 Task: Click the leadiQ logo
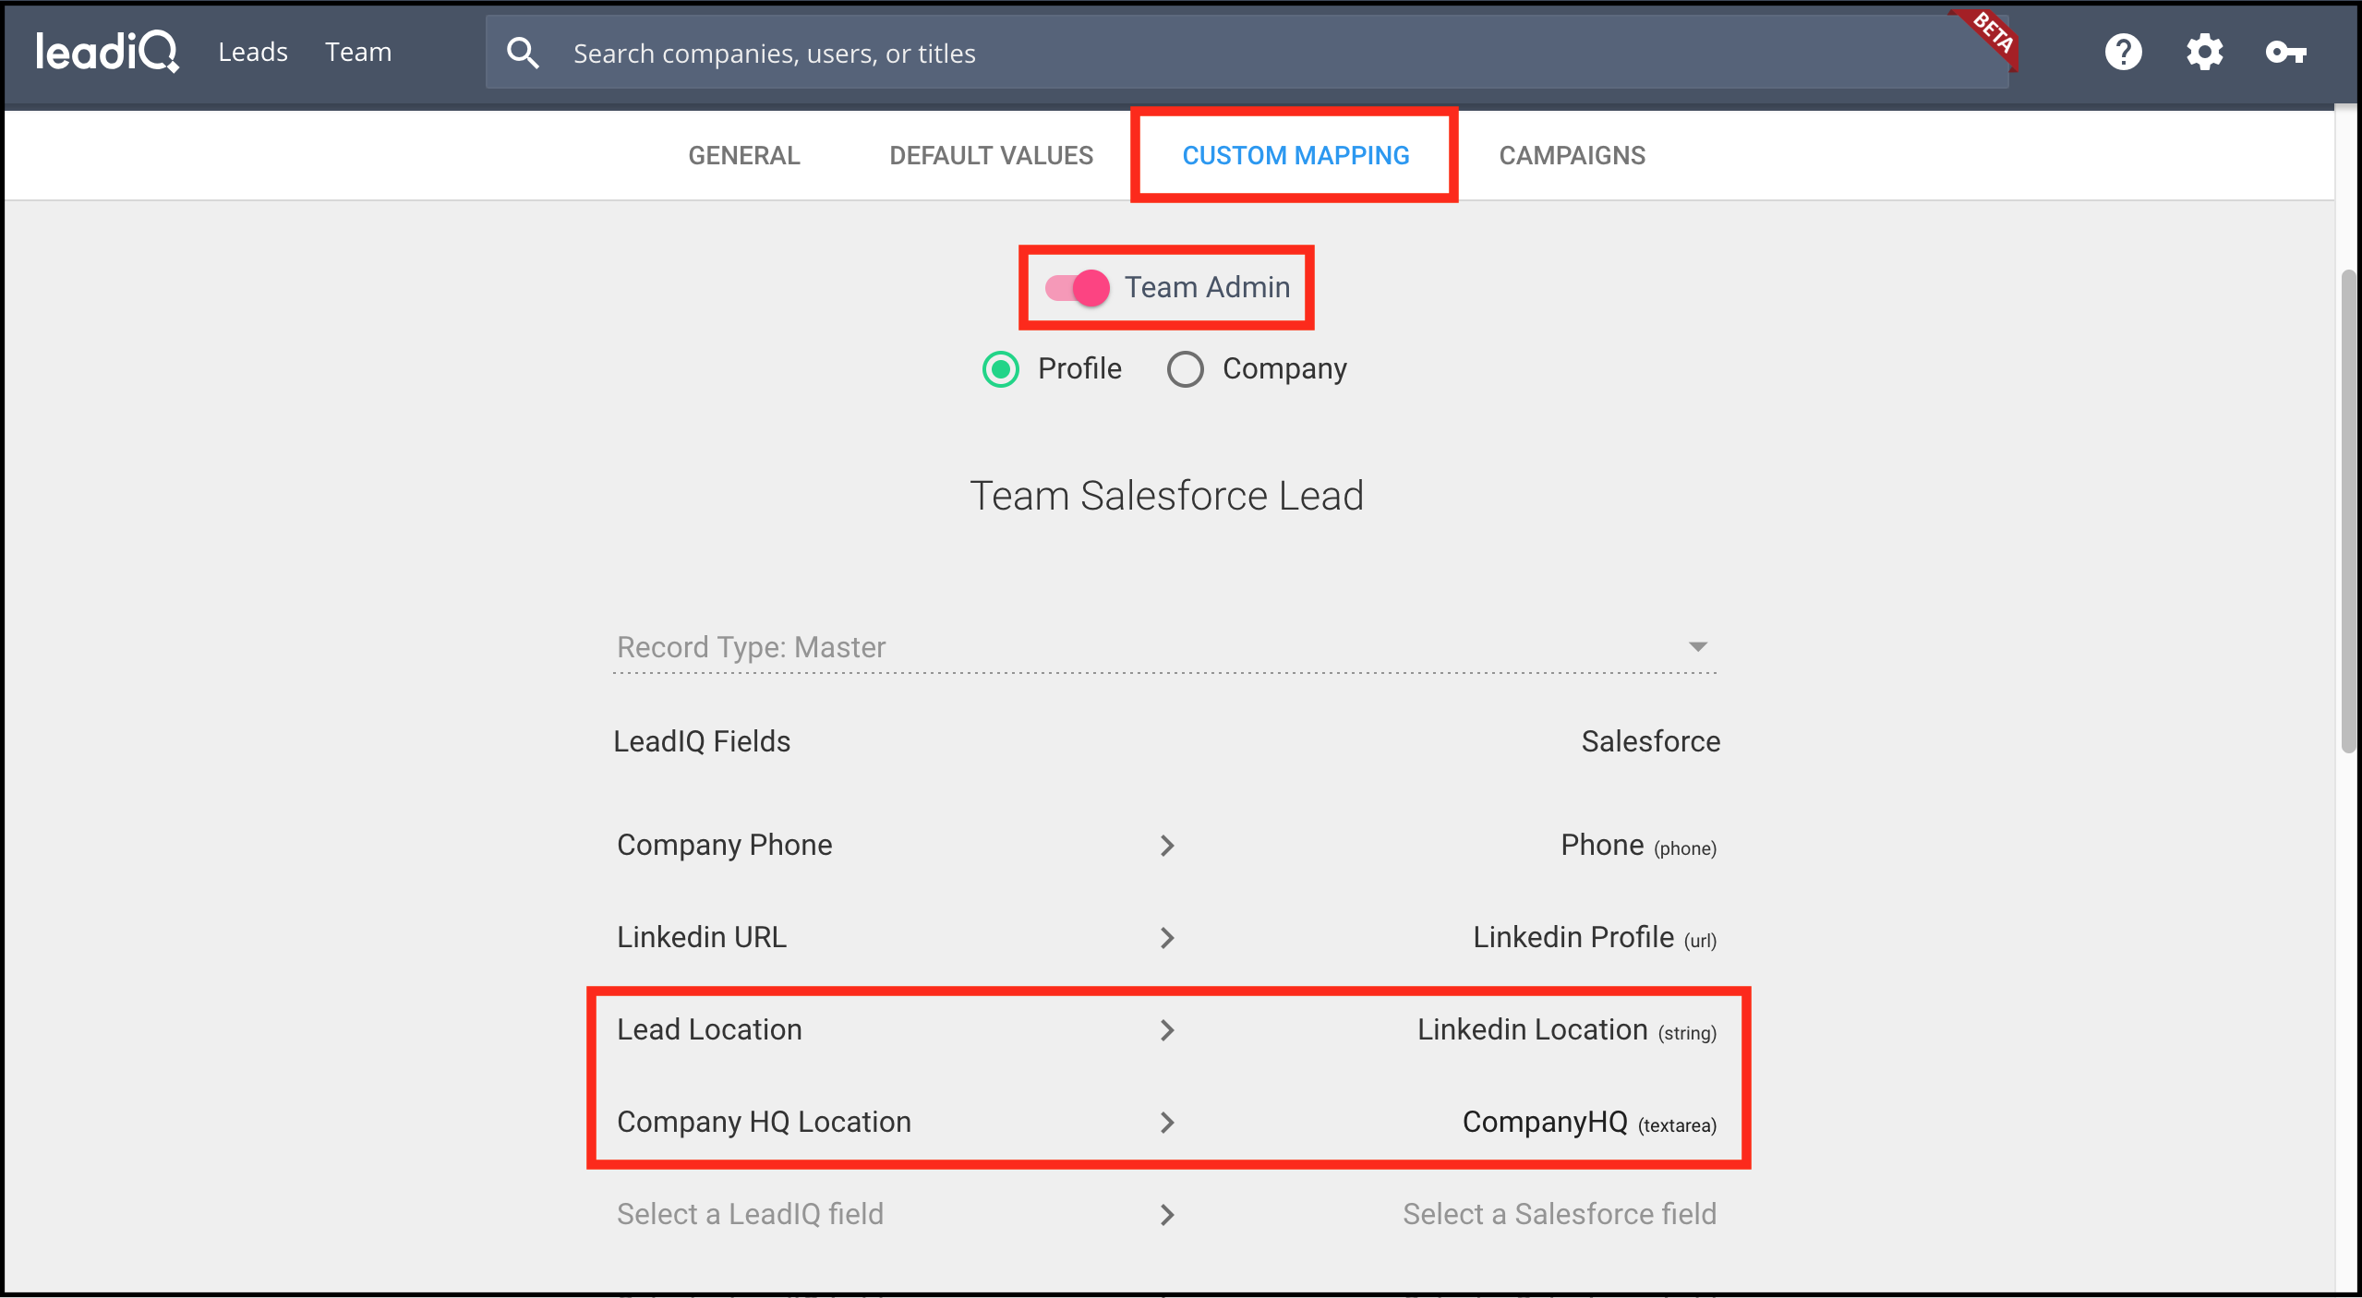(107, 52)
